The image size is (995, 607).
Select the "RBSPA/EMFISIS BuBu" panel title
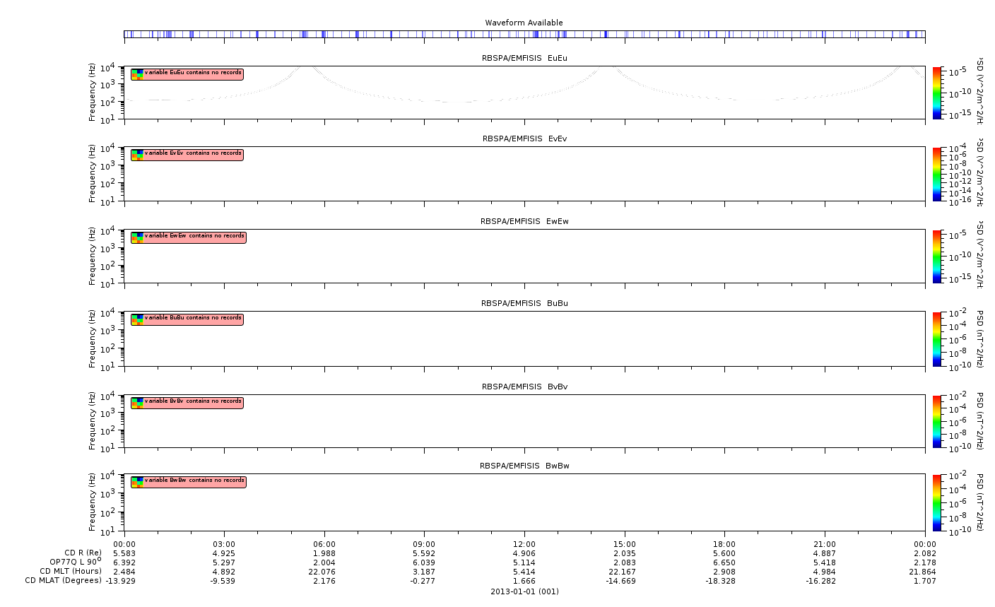524,303
